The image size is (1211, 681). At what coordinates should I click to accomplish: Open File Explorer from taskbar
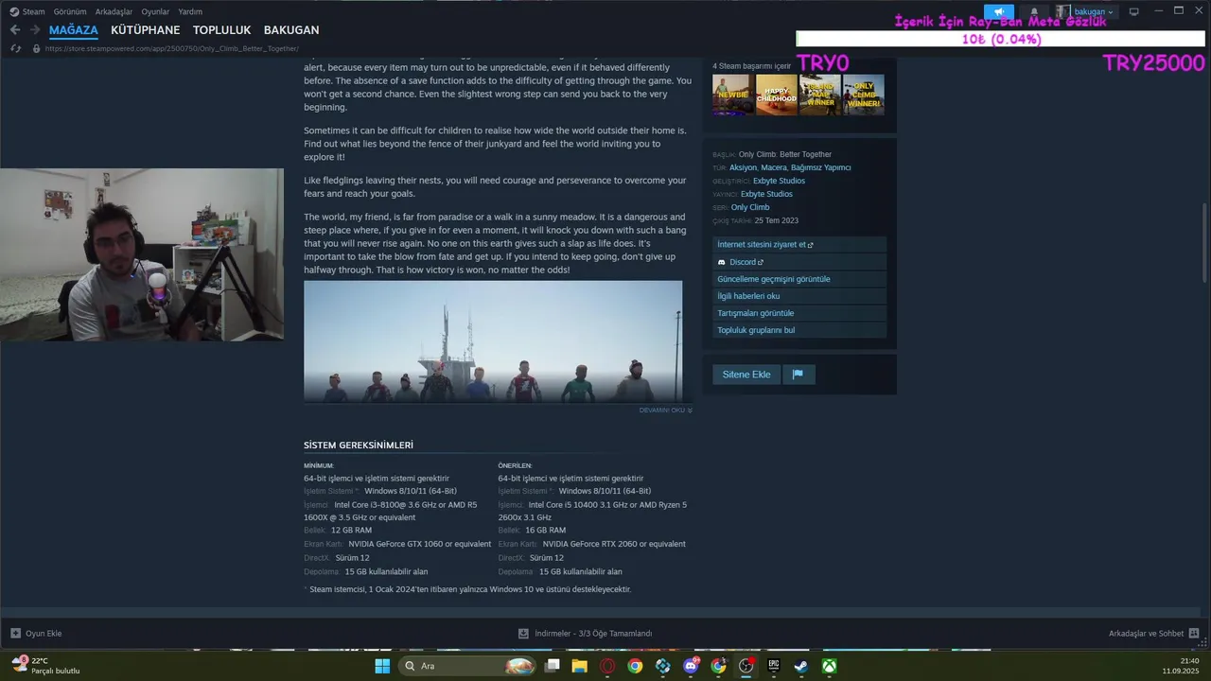[x=580, y=666]
